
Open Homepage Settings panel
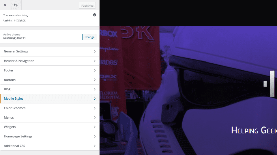pyautogui.click(x=50, y=137)
